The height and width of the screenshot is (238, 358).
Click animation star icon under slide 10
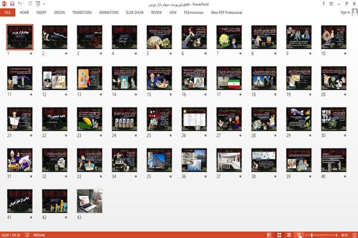pyautogui.click(x=345, y=54)
